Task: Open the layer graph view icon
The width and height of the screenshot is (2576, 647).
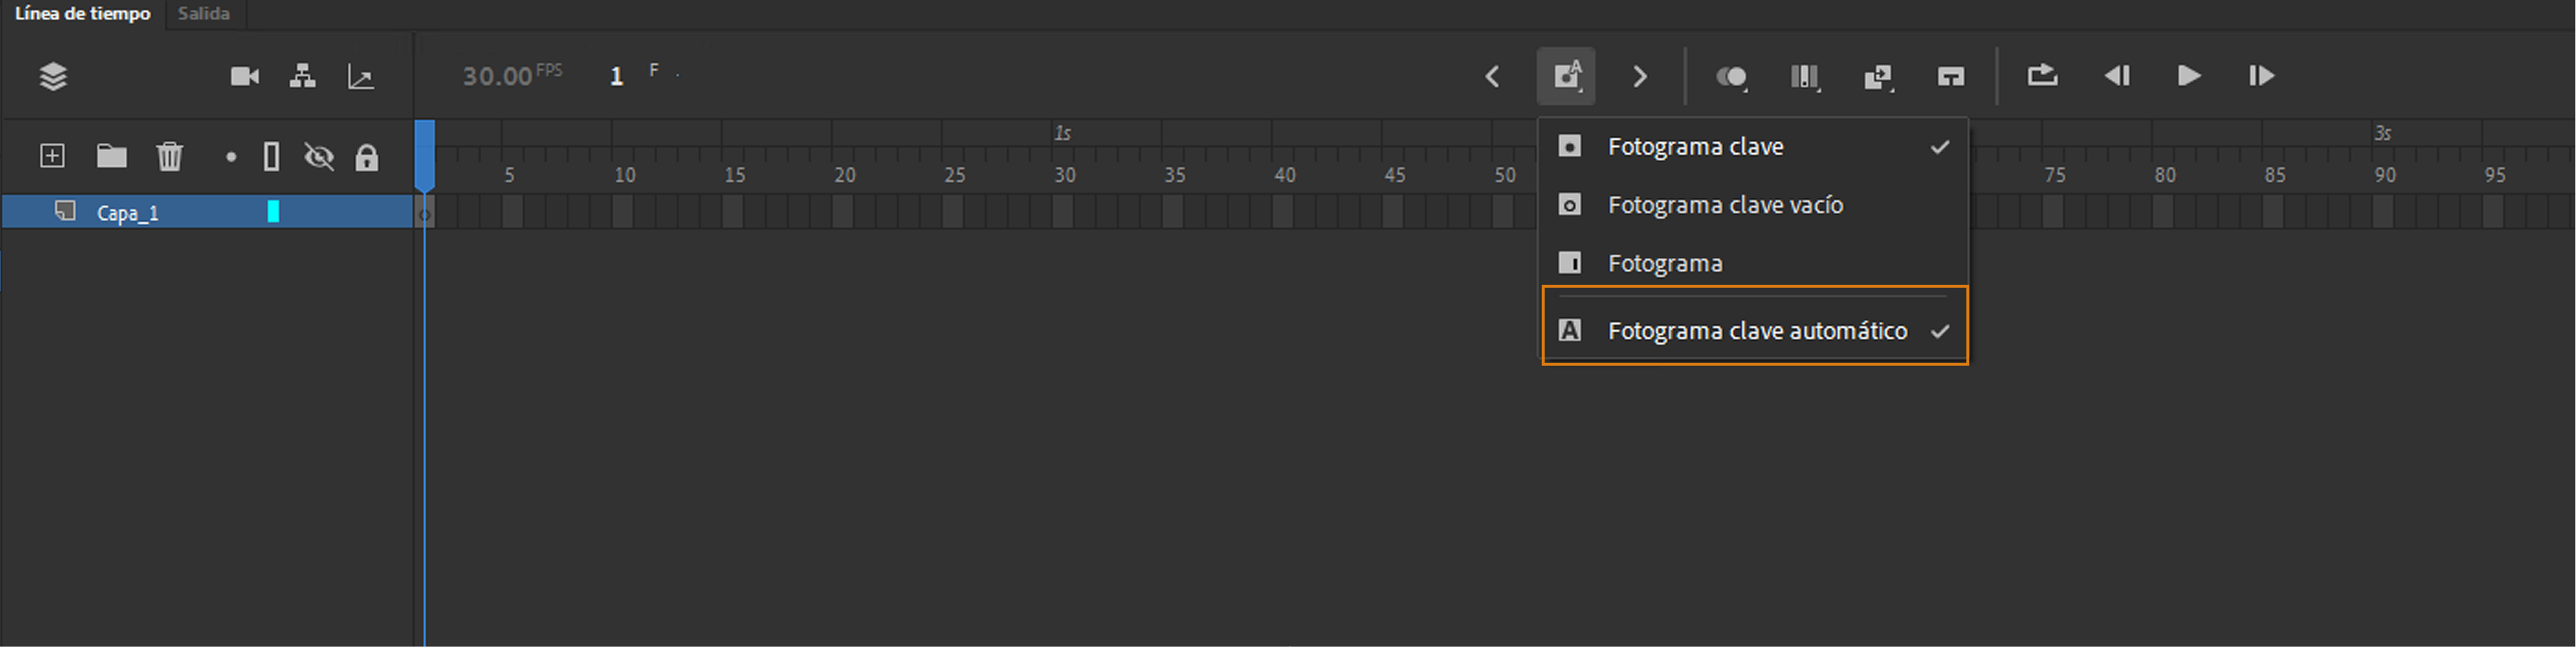Action: click(361, 77)
